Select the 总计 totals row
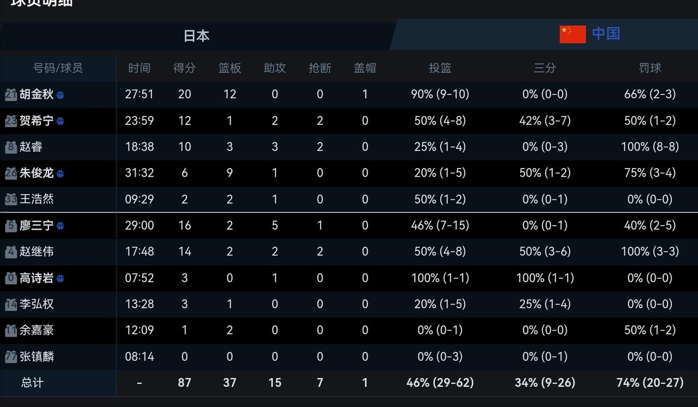The width and height of the screenshot is (698, 407). [349, 383]
